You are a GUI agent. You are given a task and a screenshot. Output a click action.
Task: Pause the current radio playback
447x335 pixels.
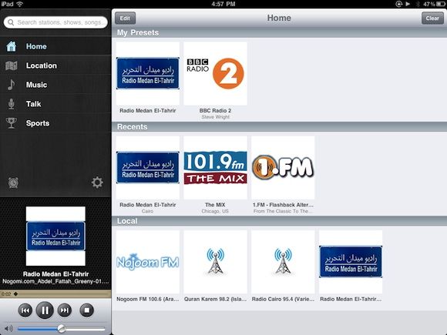45,310
